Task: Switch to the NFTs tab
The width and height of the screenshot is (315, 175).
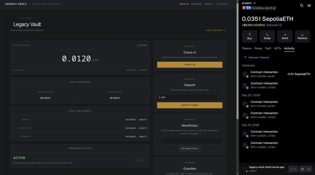Action: (277, 48)
